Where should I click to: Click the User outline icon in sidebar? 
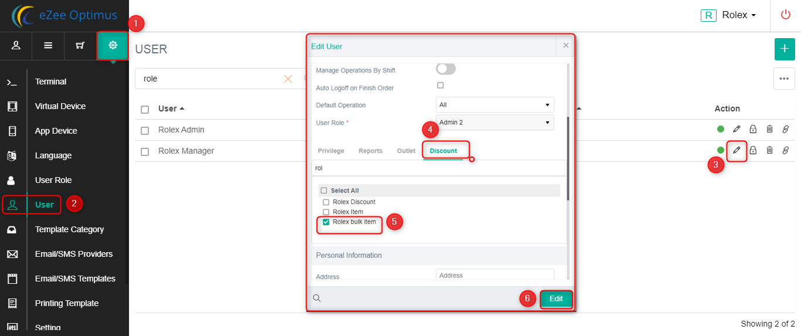(13, 205)
